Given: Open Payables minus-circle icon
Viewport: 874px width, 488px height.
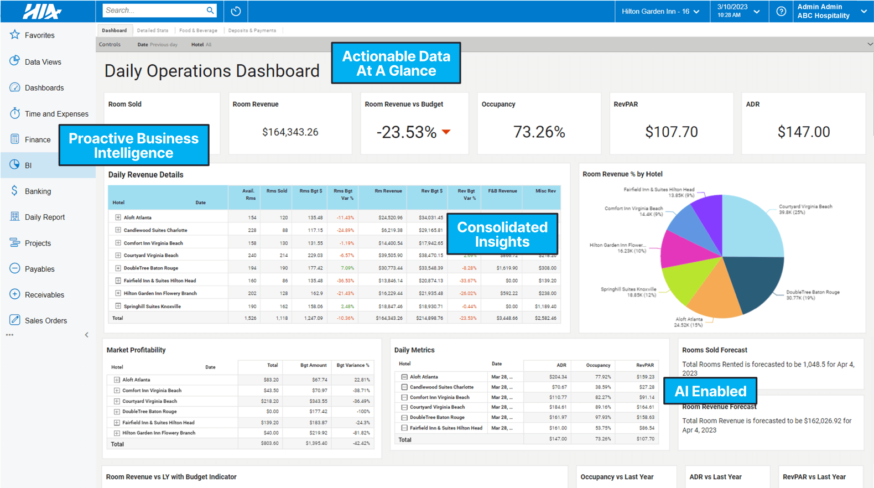Looking at the screenshot, I should click(15, 269).
